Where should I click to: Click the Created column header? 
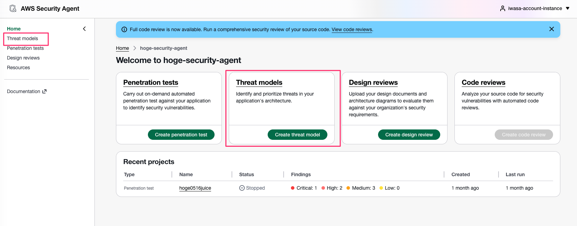461,174
